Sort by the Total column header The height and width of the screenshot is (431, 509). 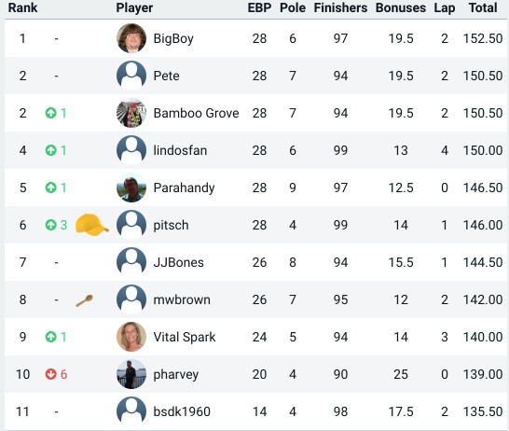[483, 7]
